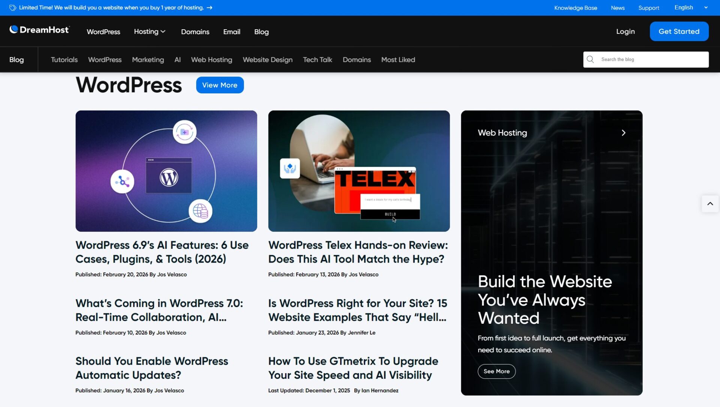Click the arrow on the Web Hosting card

tap(623, 132)
